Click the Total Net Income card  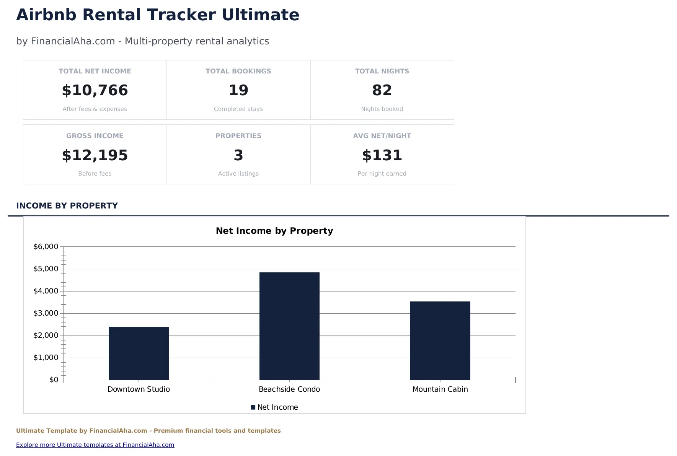coord(95,89)
